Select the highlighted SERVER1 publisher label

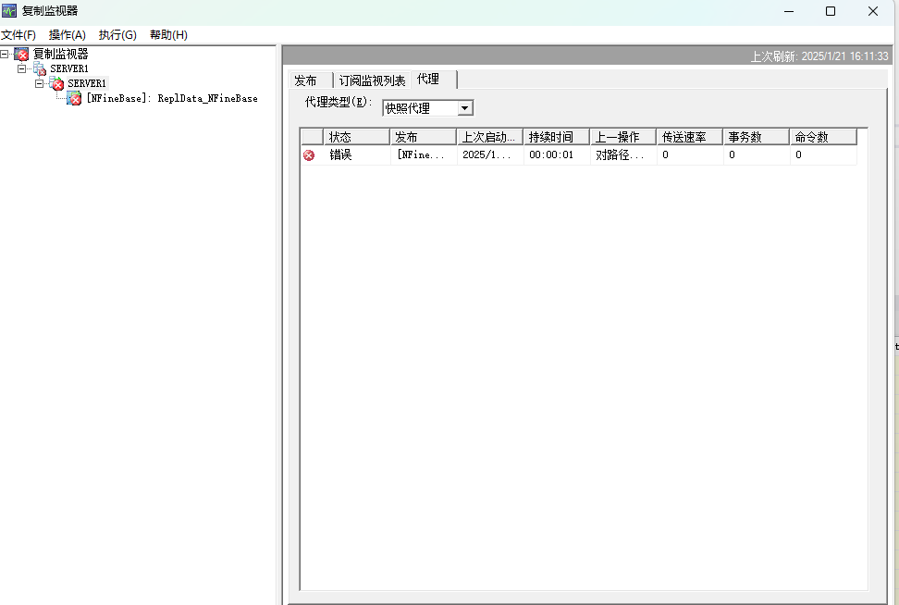coord(87,84)
